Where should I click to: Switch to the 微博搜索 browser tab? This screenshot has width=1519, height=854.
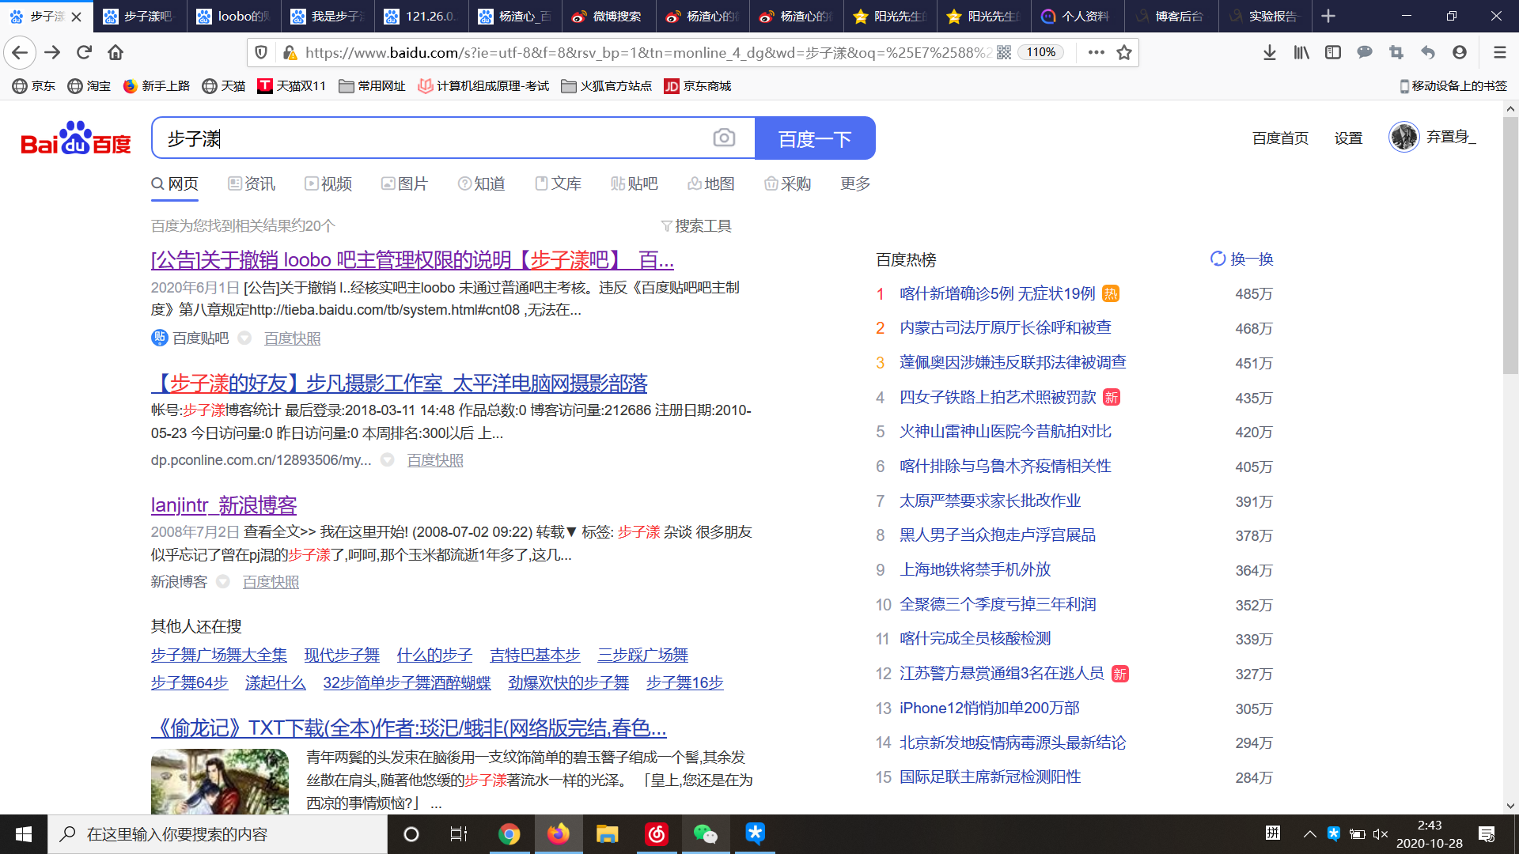click(608, 16)
